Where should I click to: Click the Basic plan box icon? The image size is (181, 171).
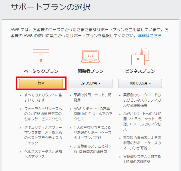(x=41, y=56)
